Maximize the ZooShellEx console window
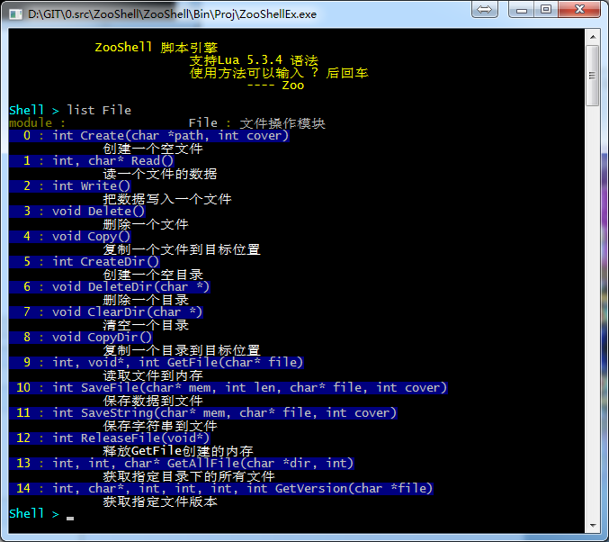Viewport: 609px width, 542px height. click(546, 9)
